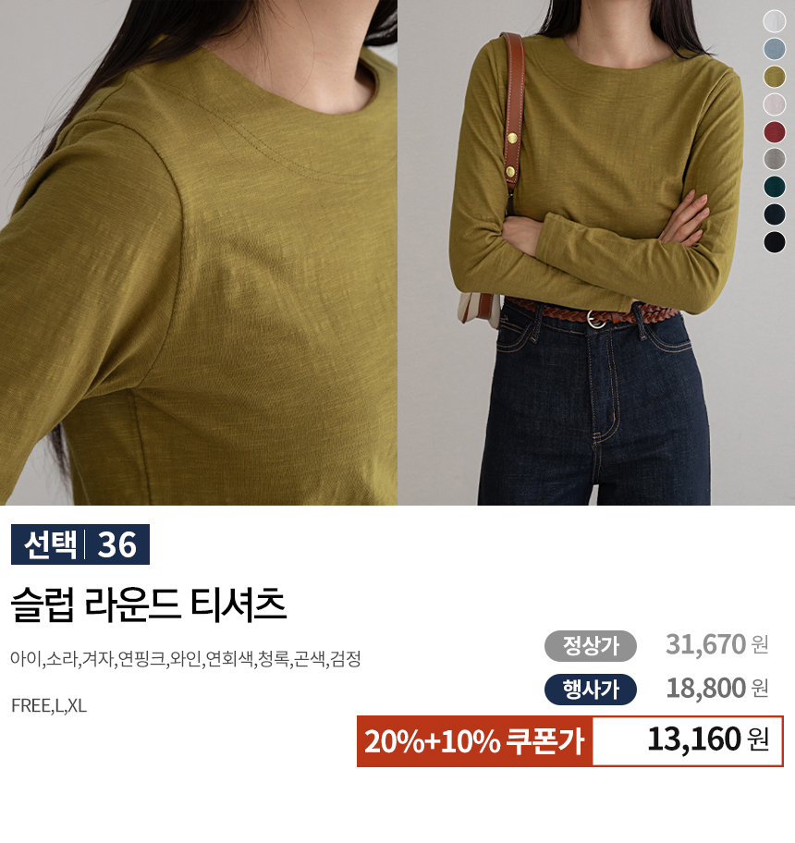Image resolution: width=795 pixels, height=843 pixels.
Task: Pick the light pink color swatch
Action: click(x=775, y=104)
